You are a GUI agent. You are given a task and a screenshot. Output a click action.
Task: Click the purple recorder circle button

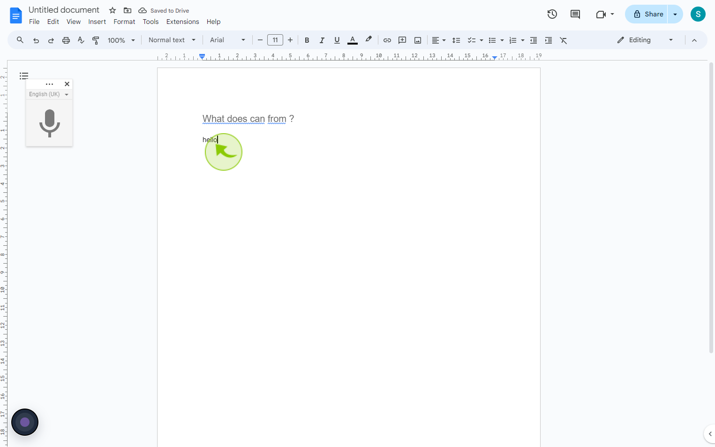[x=25, y=422]
